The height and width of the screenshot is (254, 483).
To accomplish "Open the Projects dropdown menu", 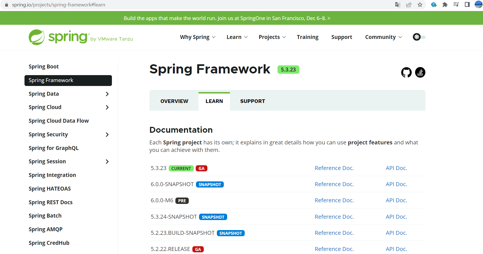I will click(272, 37).
